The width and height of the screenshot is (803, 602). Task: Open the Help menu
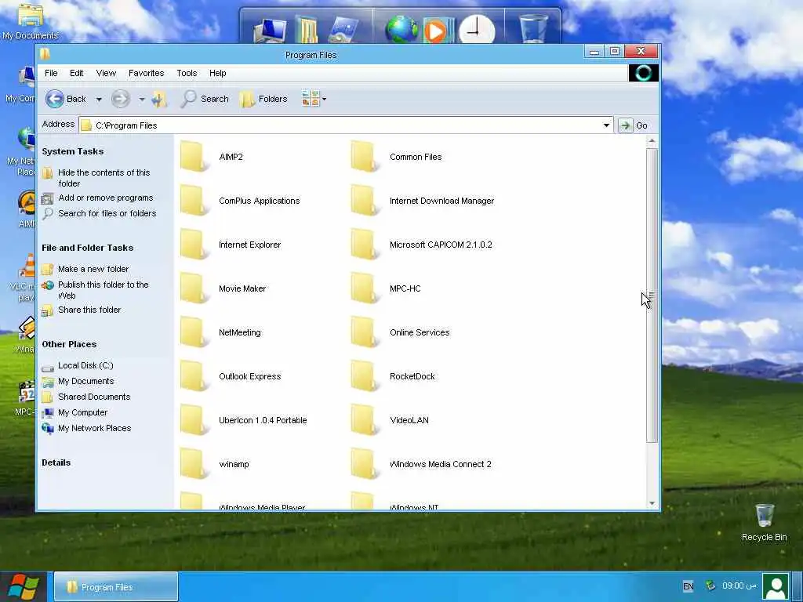[218, 73]
